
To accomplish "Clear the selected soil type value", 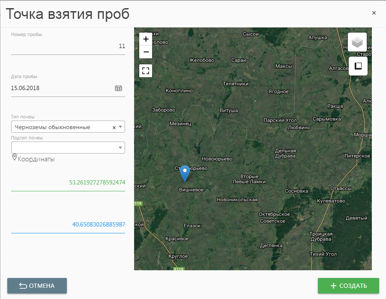I will [x=114, y=127].
